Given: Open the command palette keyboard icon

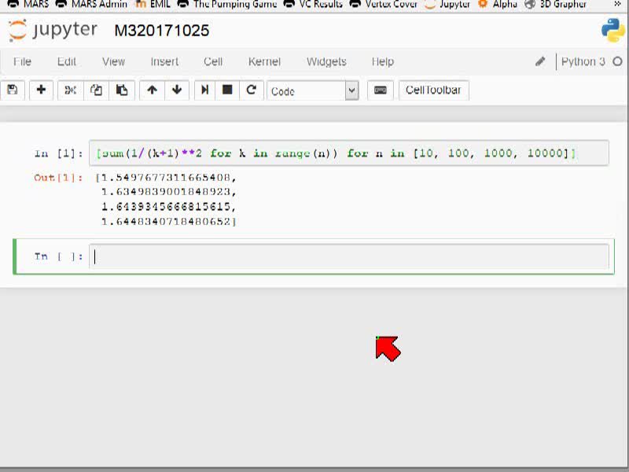Looking at the screenshot, I should (380, 90).
